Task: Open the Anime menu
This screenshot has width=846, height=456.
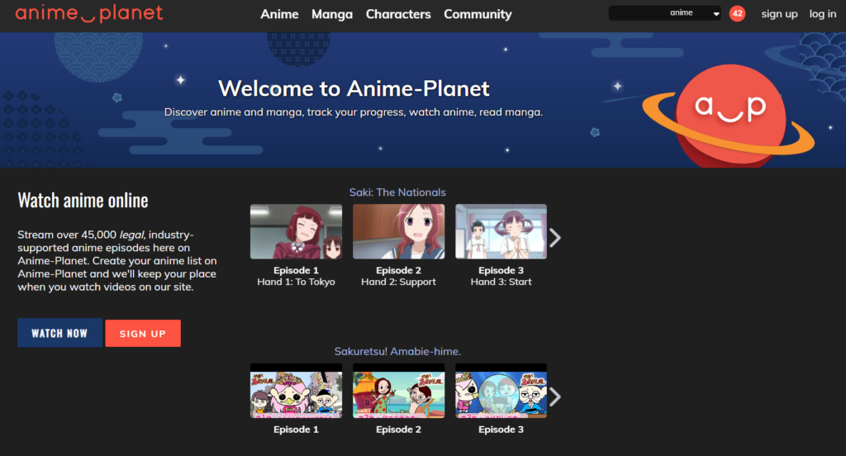Action: pyautogui.click(x=279, y=14)
